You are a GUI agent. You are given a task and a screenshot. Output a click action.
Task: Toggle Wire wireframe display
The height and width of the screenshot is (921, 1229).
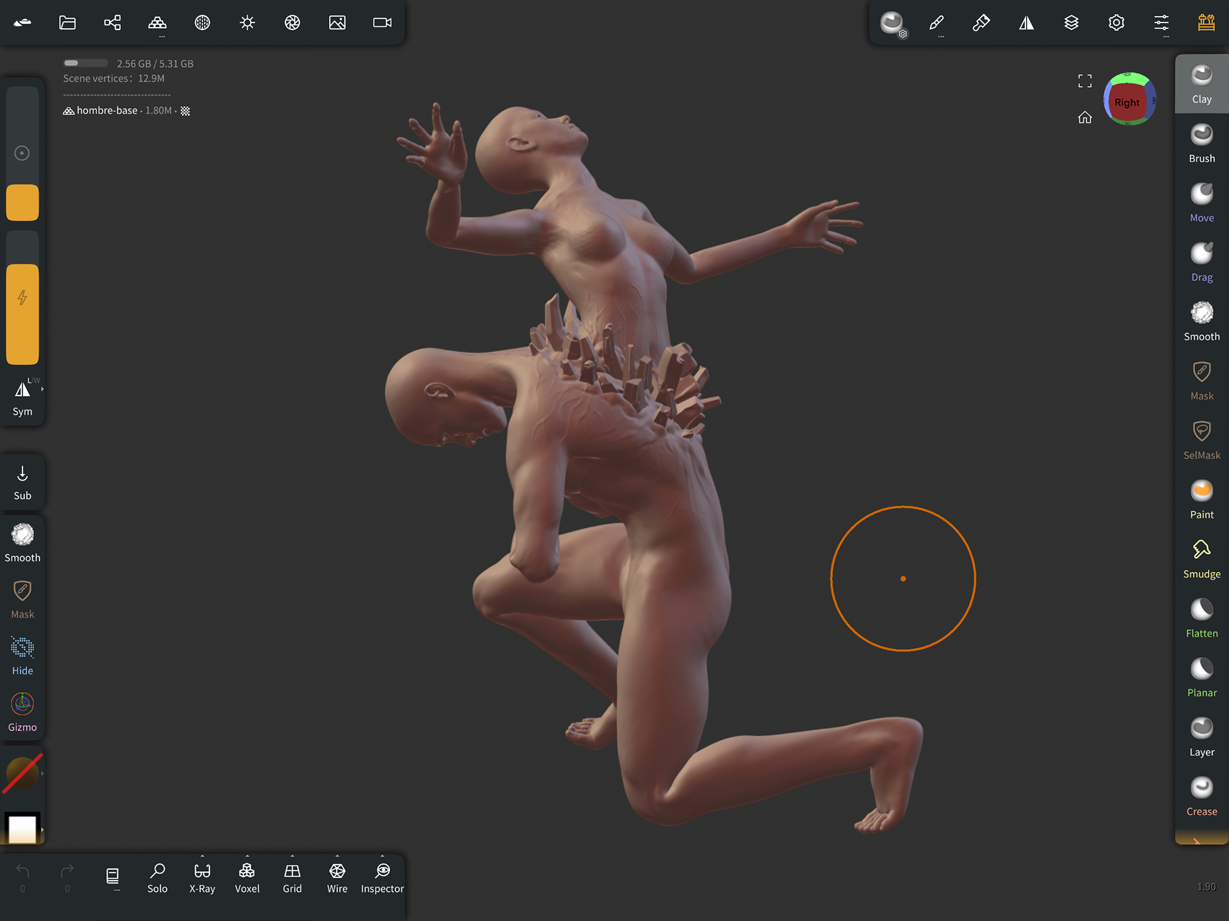337,877
